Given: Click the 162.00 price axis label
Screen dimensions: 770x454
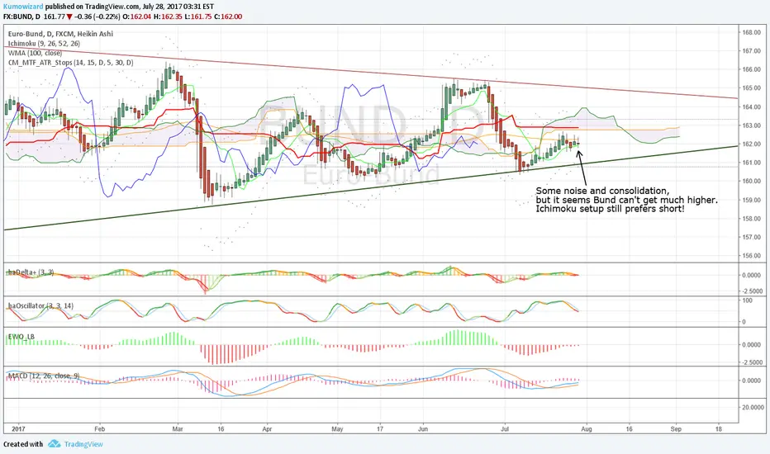Looking at the screenshot, I should [x=751, y=144].
